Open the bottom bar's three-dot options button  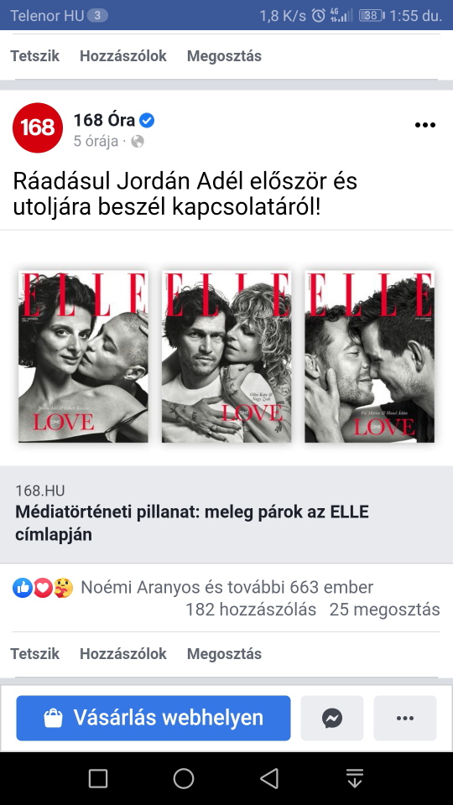404,718
